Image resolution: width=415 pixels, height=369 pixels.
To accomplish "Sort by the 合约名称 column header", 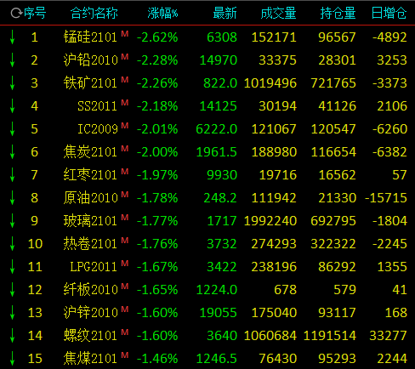I will [x=94, y=13].
